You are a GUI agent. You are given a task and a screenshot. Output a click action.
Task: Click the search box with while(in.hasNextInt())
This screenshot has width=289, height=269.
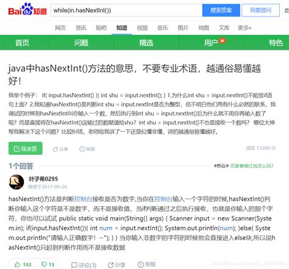(x=126, y=10)
